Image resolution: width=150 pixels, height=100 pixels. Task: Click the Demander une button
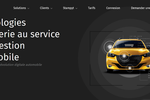[140, 8]
